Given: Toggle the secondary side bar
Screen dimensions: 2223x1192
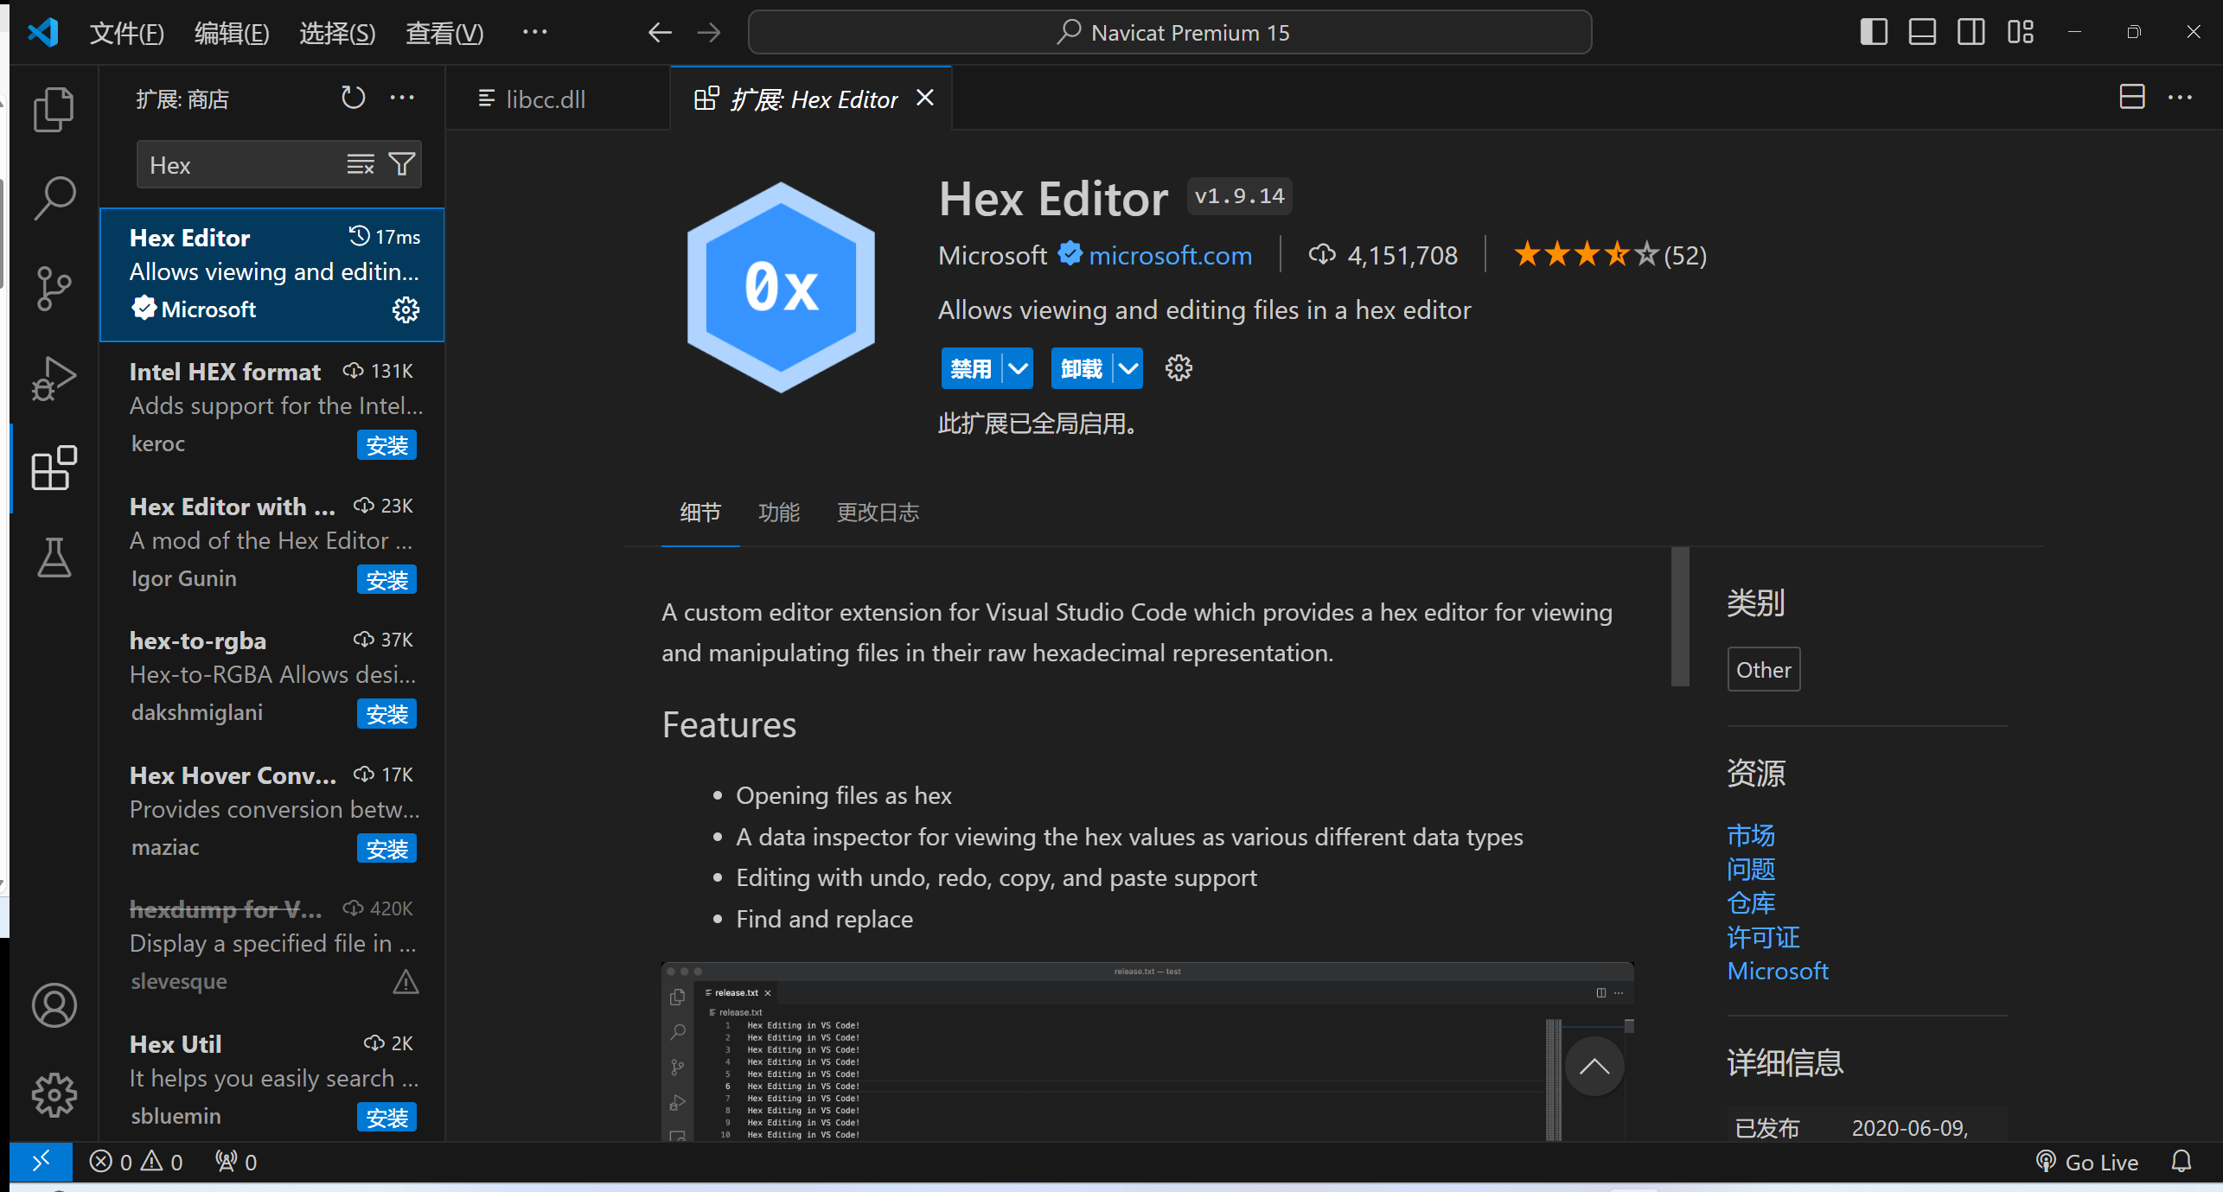Looking at the screenshot, I should click(x=1971, y=33).
